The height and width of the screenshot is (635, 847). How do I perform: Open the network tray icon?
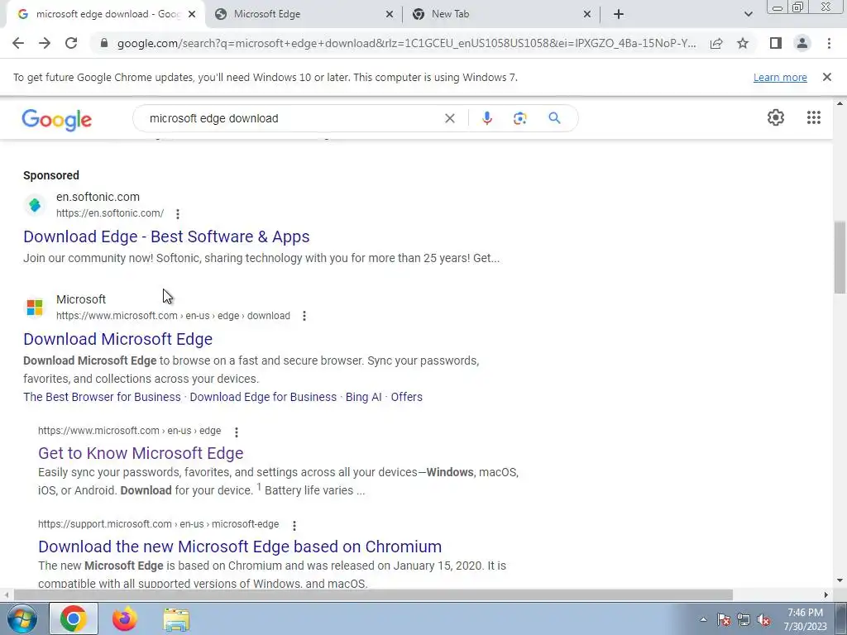pos(744,620)
